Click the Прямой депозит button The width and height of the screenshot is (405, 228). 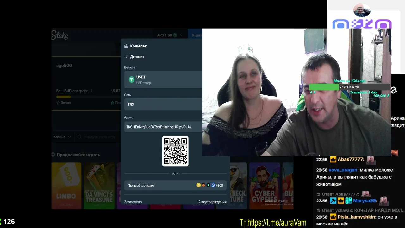coord(175,185)
